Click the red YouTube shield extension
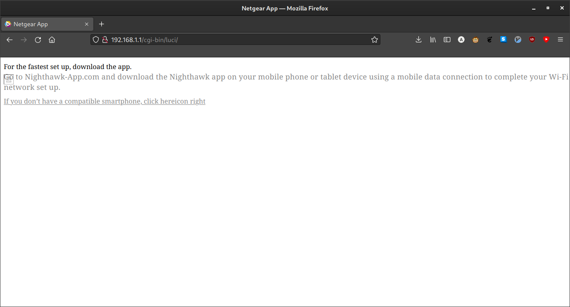Image resolution: width=570 pixels, height=307 pixels. tap(546, 40)
